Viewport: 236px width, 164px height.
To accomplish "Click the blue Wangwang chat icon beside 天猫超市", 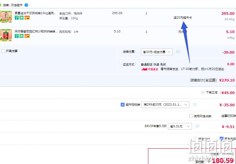I will click(26, 5).
